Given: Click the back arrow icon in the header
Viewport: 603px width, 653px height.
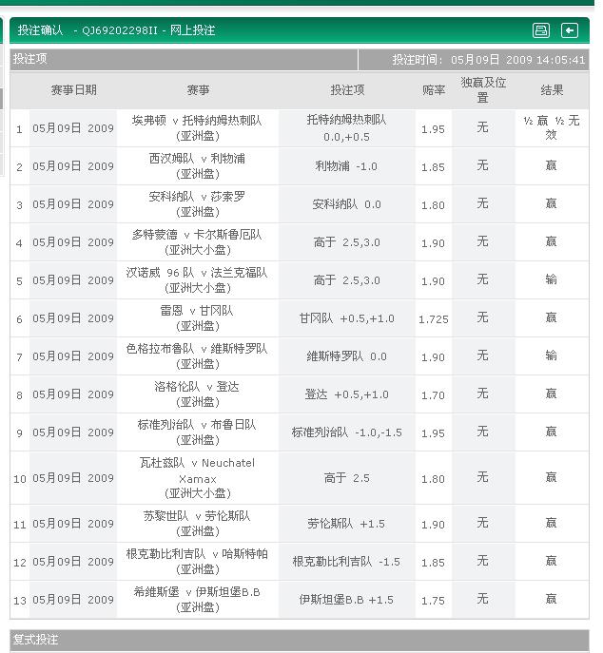Looking at the screenshot, I should click(570, 30).
